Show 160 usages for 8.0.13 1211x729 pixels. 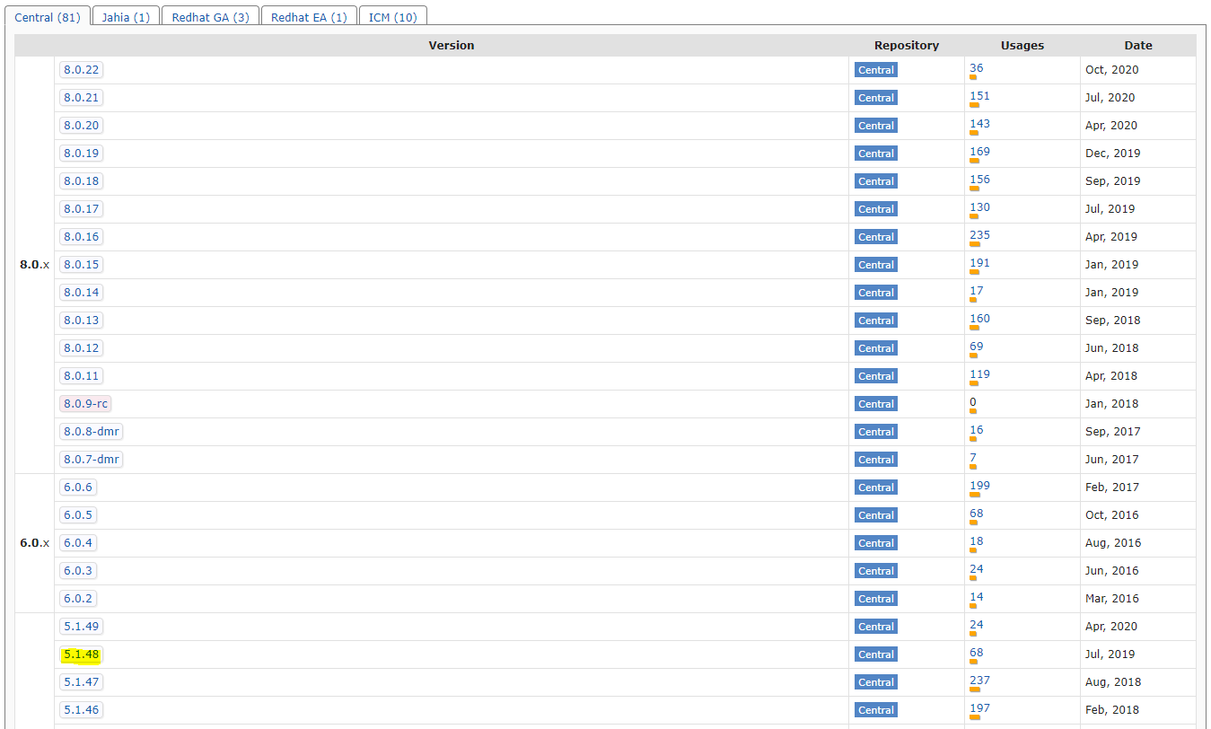coord(979,319)
